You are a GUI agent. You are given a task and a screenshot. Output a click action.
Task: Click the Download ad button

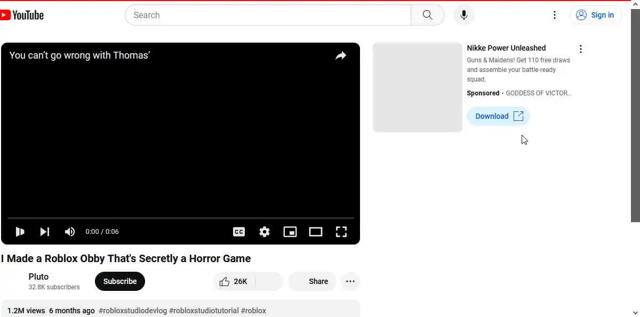[x=499, y=116]
